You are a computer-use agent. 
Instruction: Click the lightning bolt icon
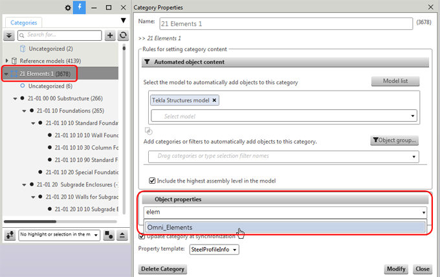[x=80, y=8]
